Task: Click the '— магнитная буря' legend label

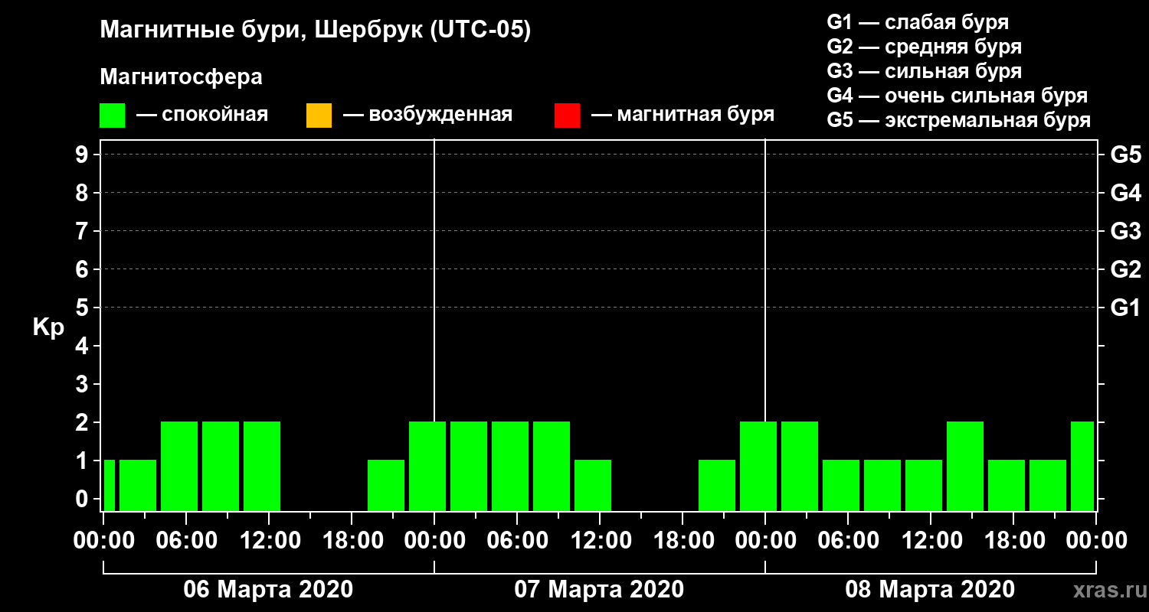Action: 683,115
